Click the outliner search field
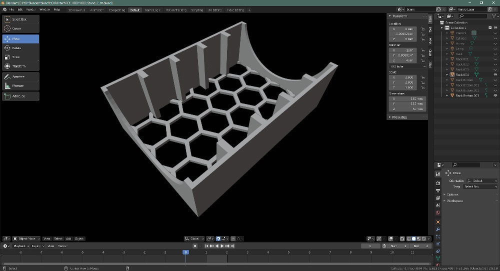The height and width of the screenshot is (271, 500). (x=472, y=16)
